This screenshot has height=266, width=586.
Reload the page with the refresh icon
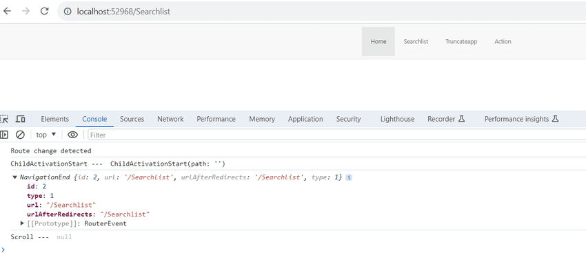tap(45, 11)
